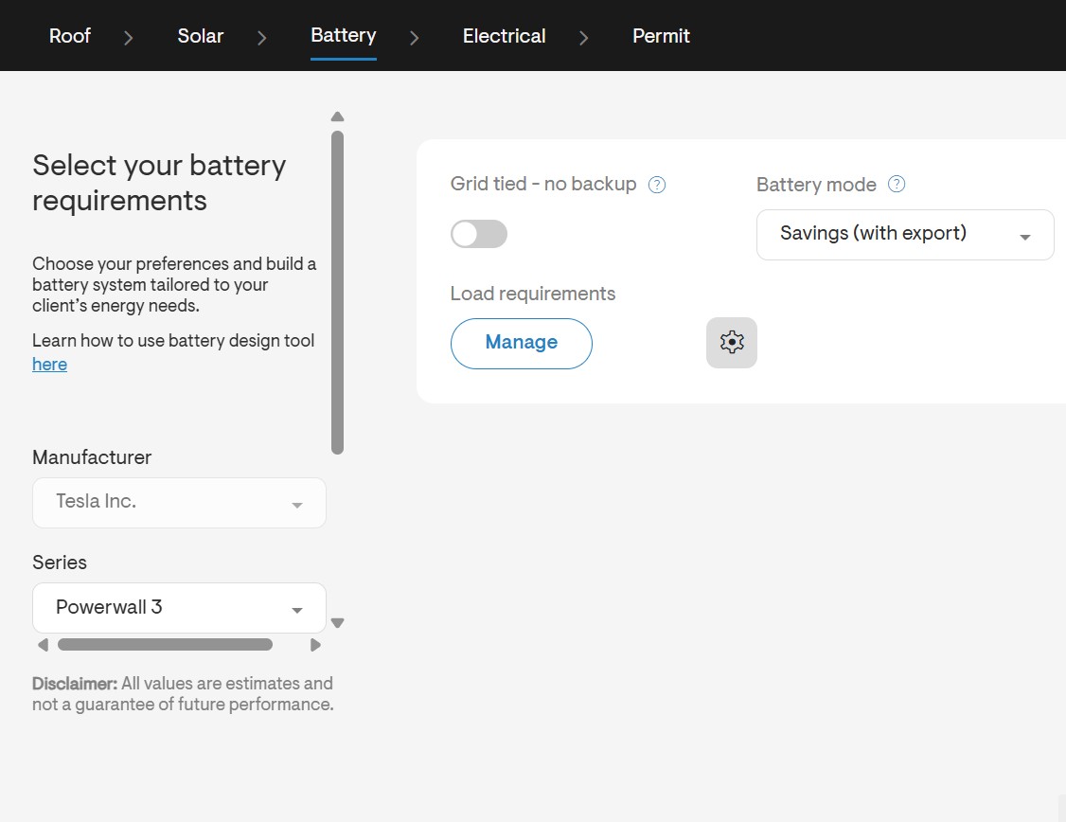This screenshot has height=822, width=1066.
Task: Click the chevron after the Roof step
Action: pos(128,37)
